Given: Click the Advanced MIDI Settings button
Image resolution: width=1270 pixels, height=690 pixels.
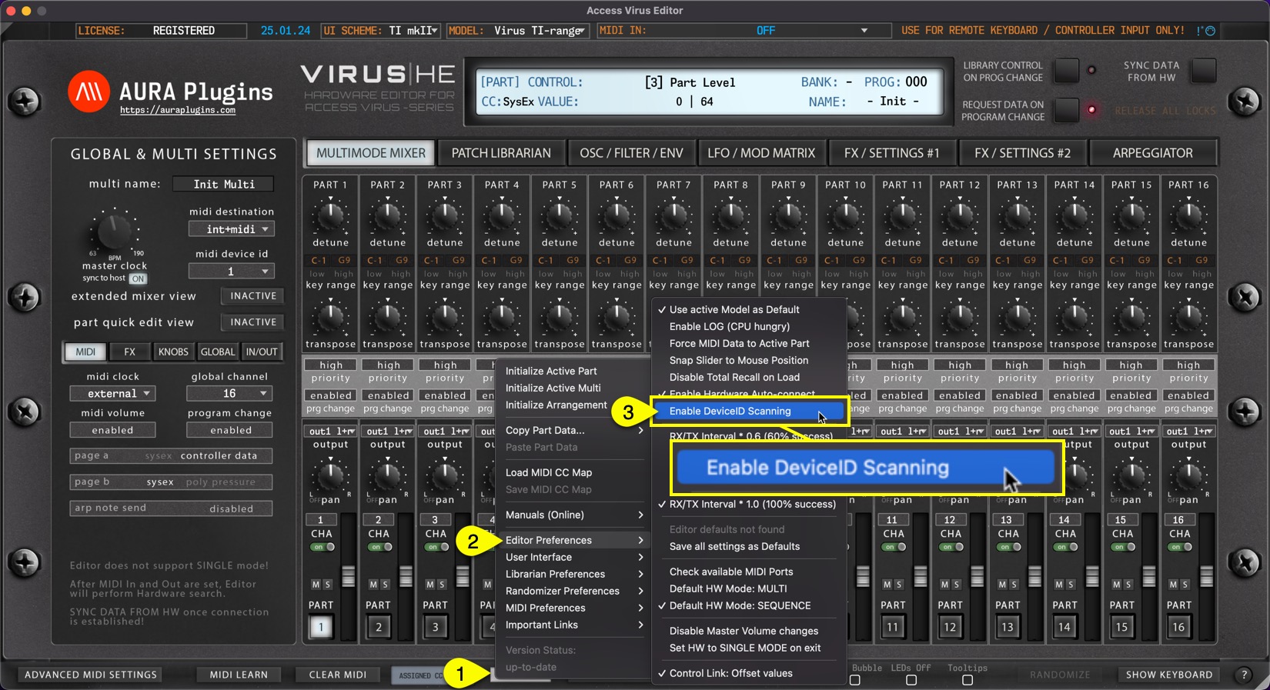Looking at the screenshot, I should (91, 675).
